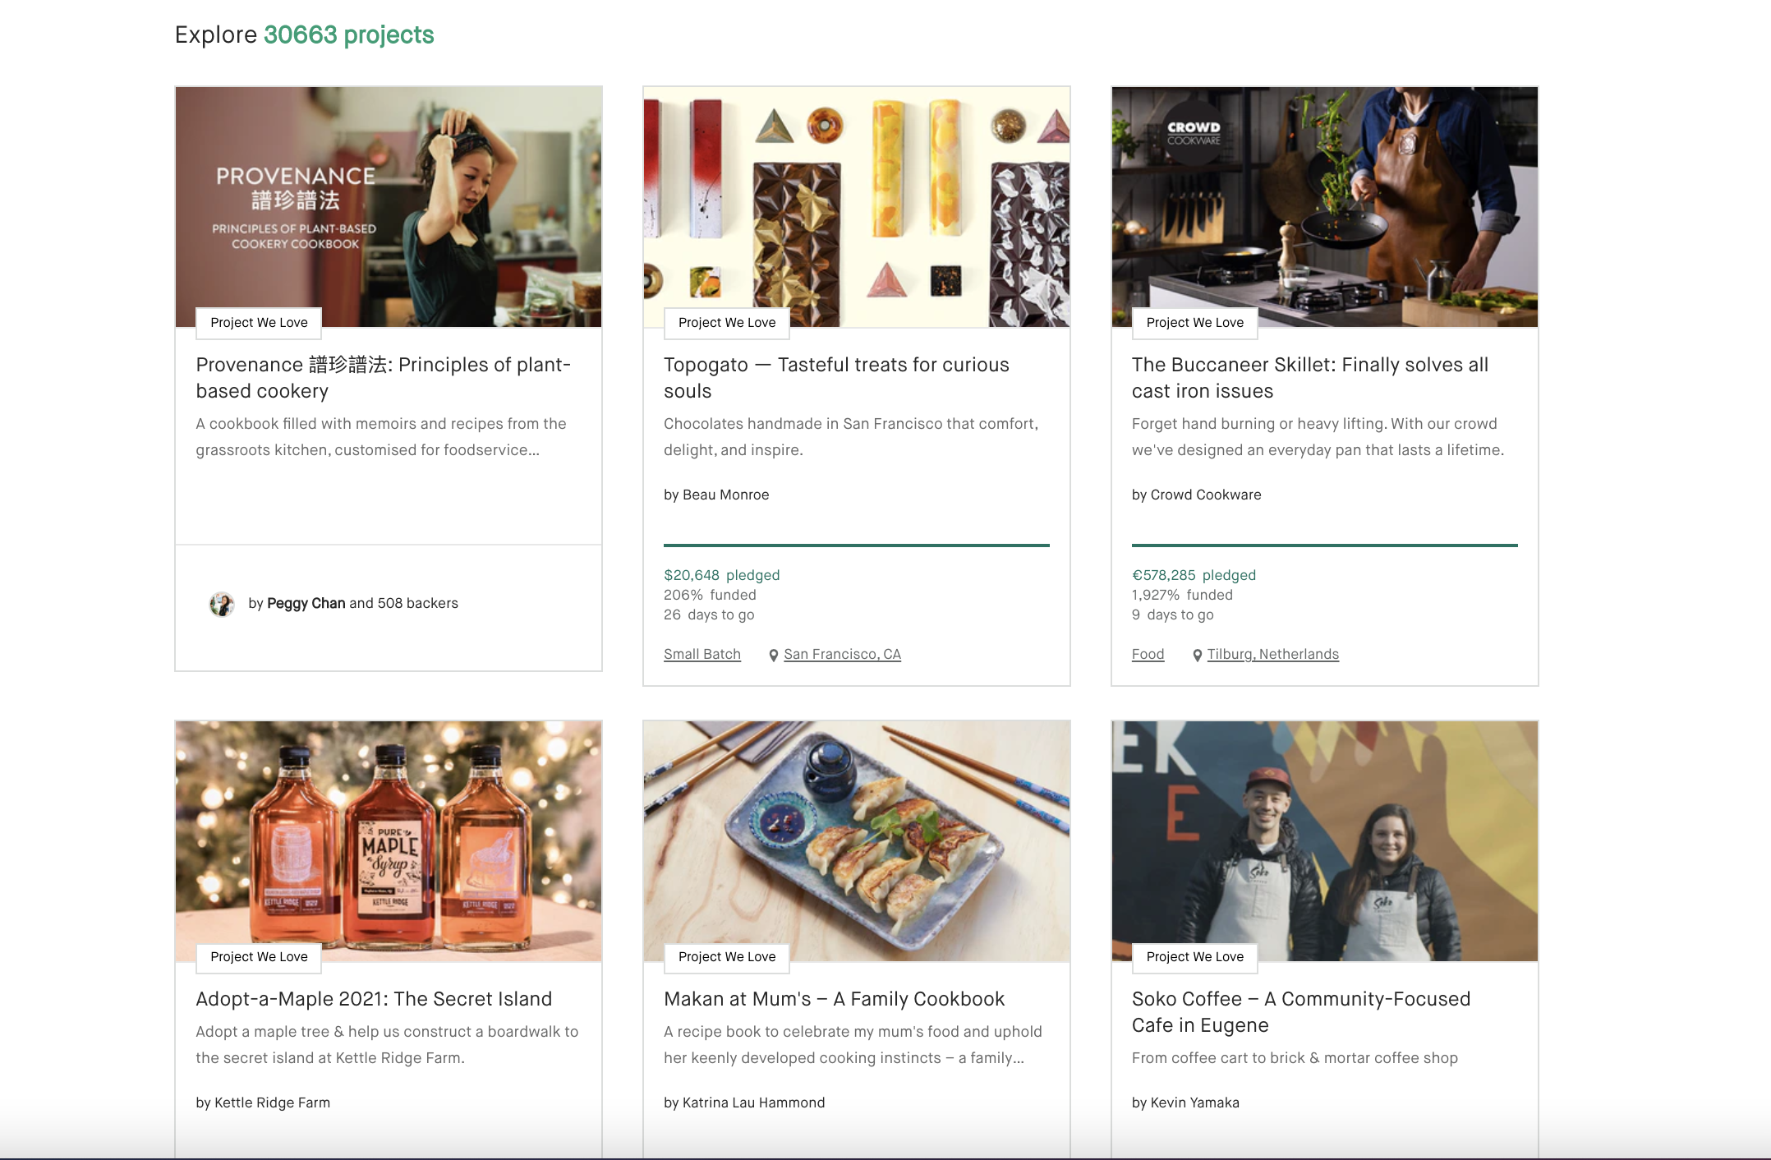This screenshot has height=1160, width=1771.
Task: Click the location pin icon before Tilburg, Netherlands
Action: pyautogui.click(x=1198, y=655)
